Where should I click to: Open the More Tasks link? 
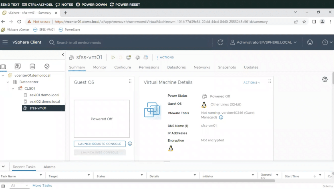[42, 186]
